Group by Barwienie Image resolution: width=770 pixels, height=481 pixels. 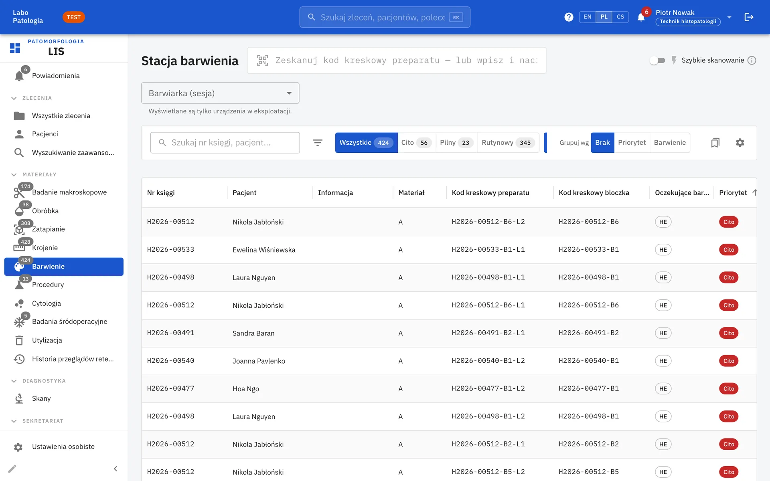(x=670, y=143)
